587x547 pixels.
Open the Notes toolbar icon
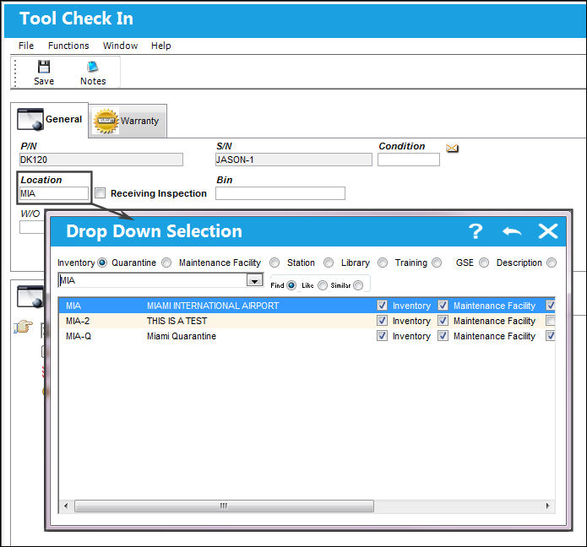click(x=92, y=68)
